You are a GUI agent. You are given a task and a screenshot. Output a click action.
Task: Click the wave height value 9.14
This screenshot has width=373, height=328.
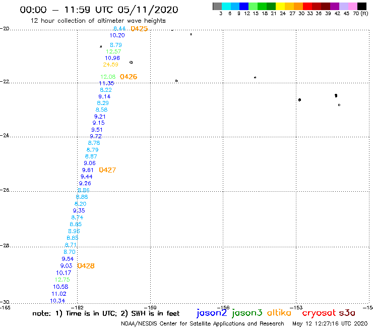click(x=104, y=96)
